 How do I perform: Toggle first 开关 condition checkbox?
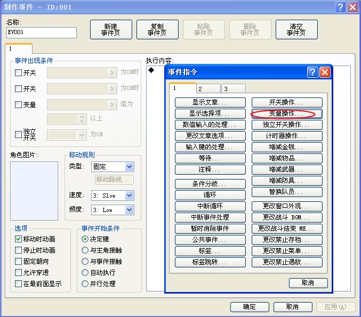point(18,72)
